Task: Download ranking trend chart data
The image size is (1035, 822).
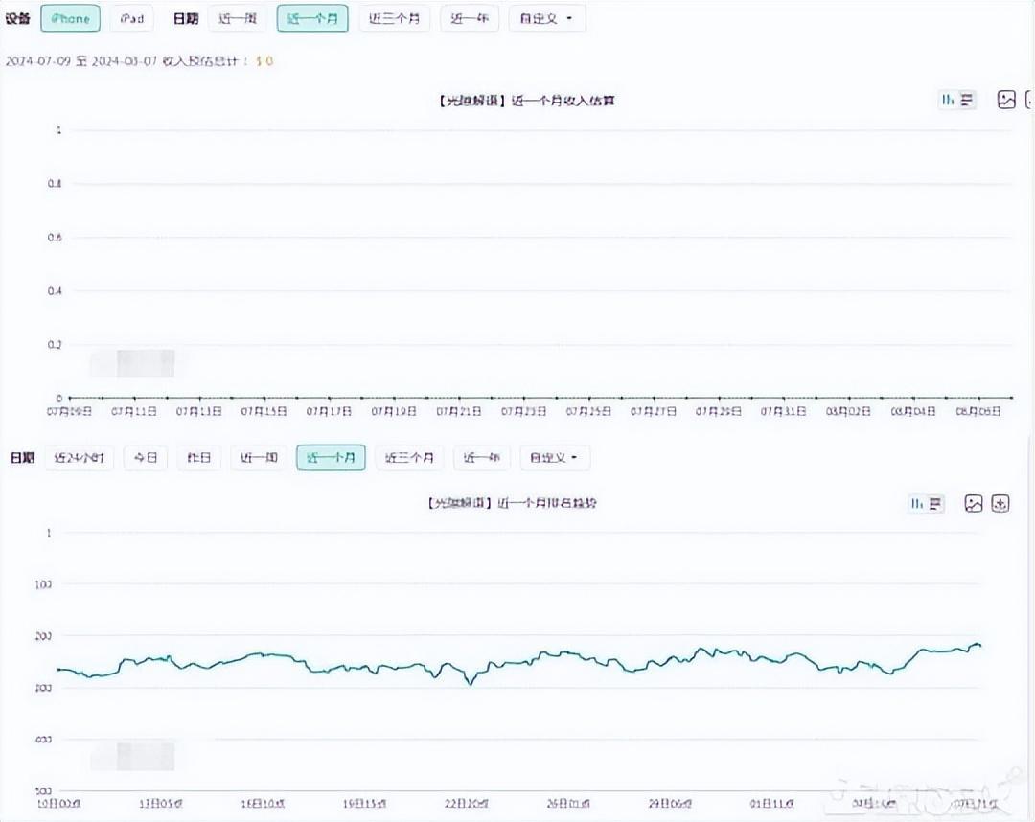Action: pos(1000,504)
